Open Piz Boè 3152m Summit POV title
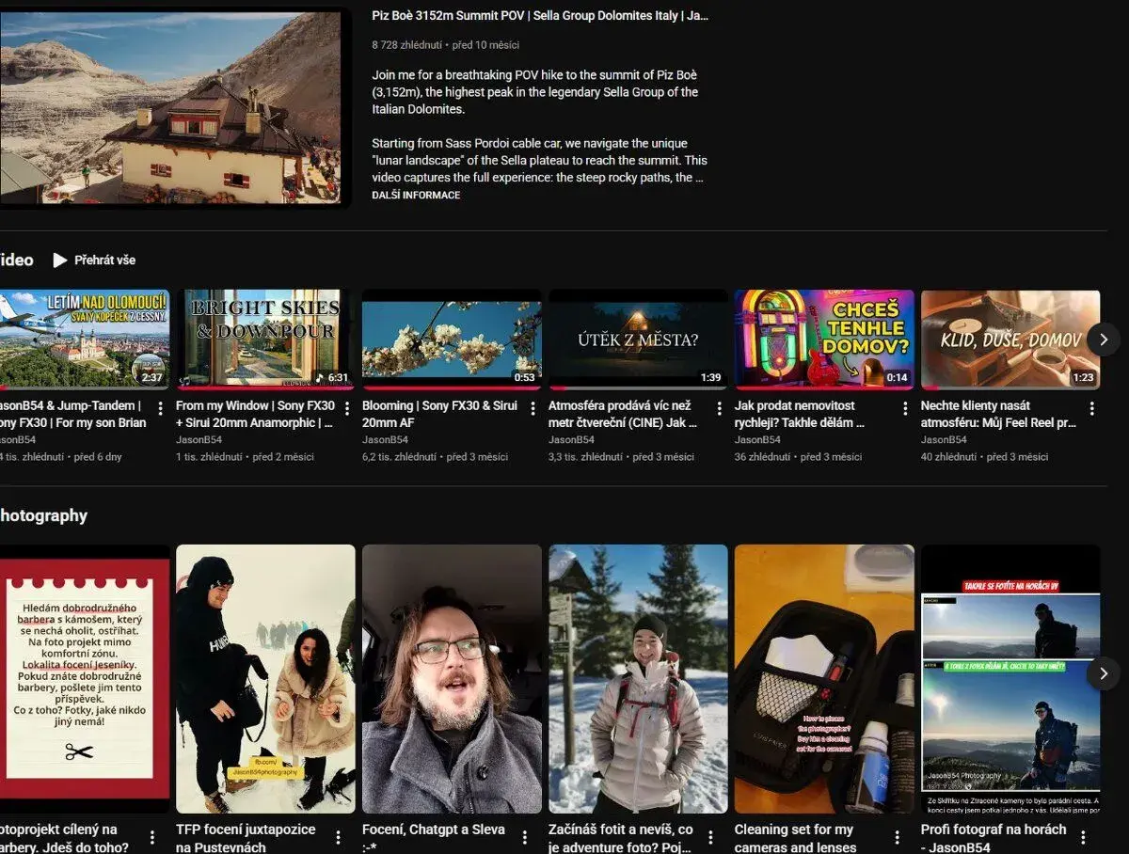 click(x=540, y=16)
